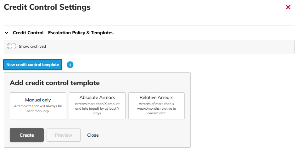The width and height of the screenshot is (298, 153).
Task: Pick the 'Relative Arrears' template title
Action: point(156,97)
